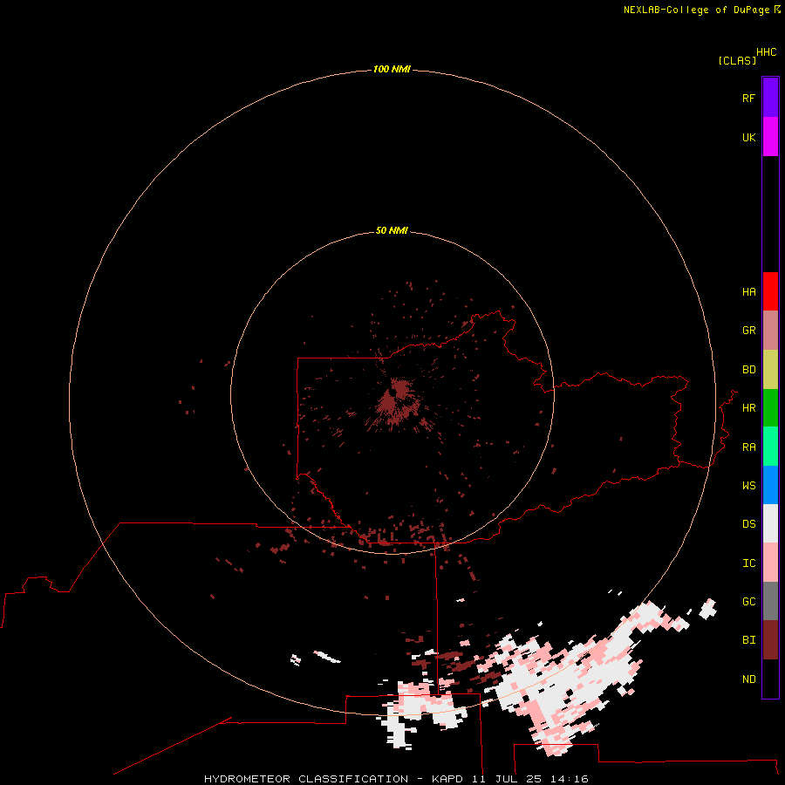The height and width of the screenshot is (785, 785).
Task: Click the HA red legend swatch
Action: (770, 291)
